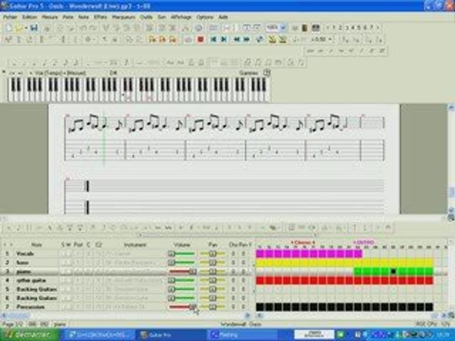
Task: Select the Percussion track name
Action: point(30,307)
